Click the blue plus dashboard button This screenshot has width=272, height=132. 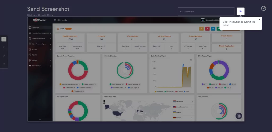pos(213,29)
